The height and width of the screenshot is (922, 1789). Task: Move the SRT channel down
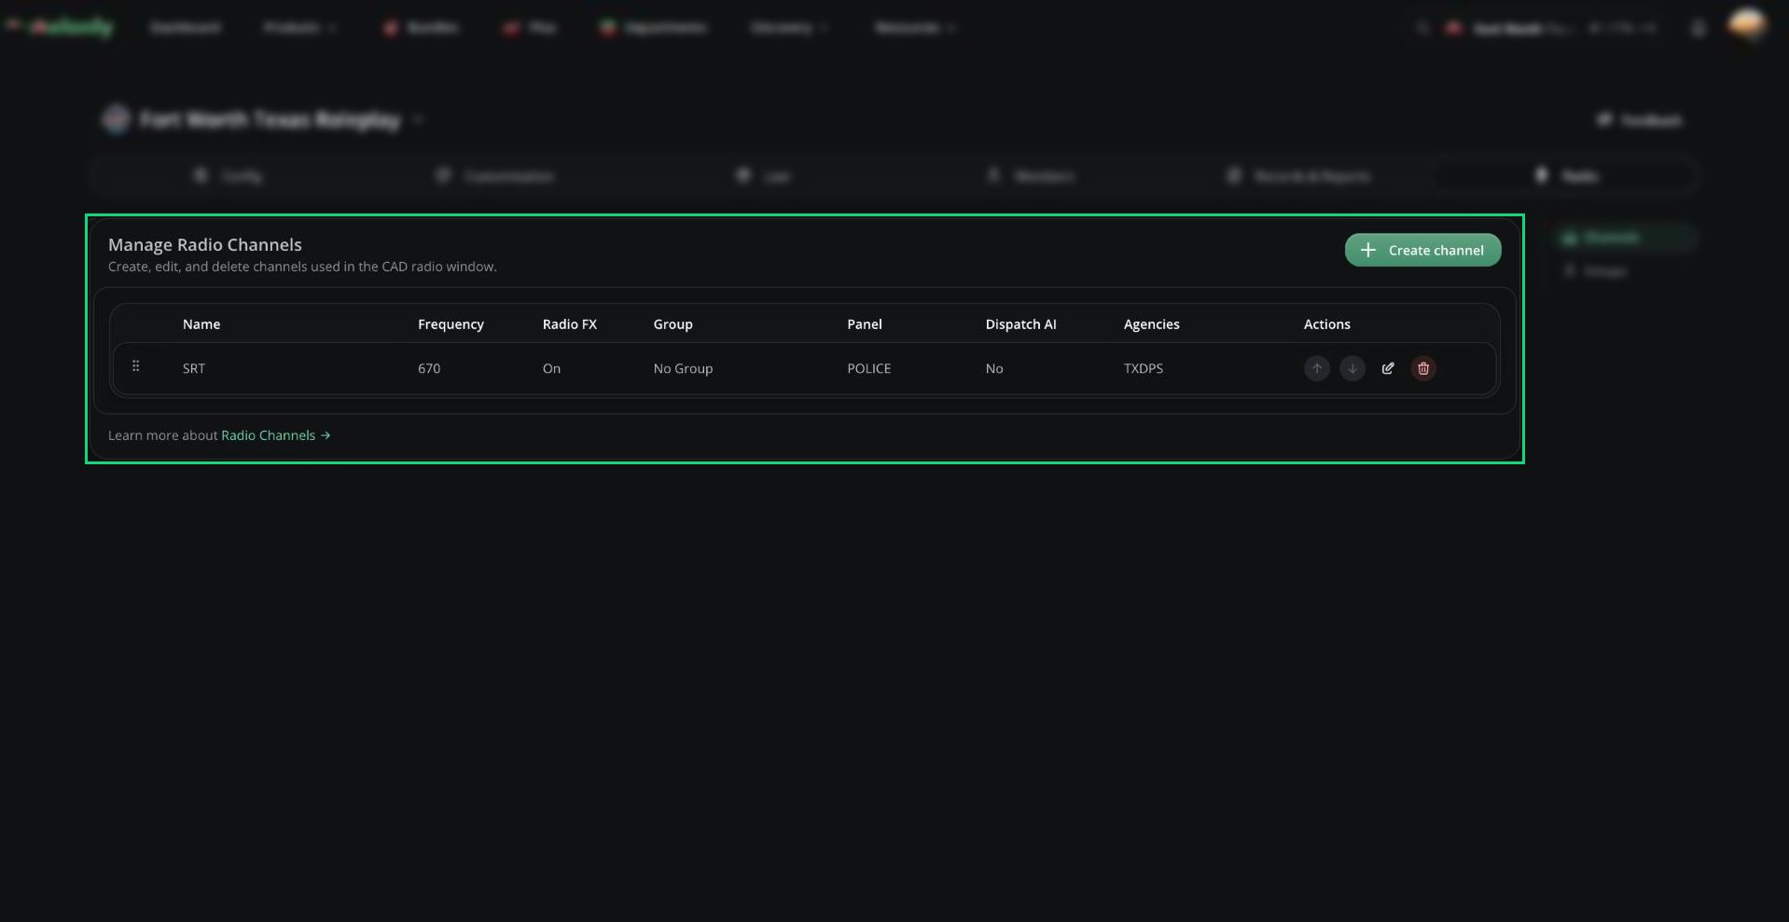click(x=1352, y=368)
